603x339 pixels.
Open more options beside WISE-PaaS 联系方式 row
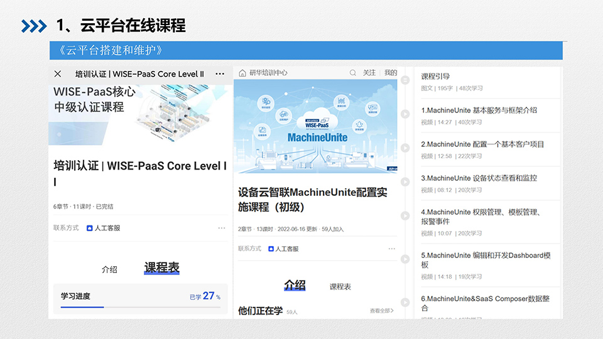coord(221,228)
